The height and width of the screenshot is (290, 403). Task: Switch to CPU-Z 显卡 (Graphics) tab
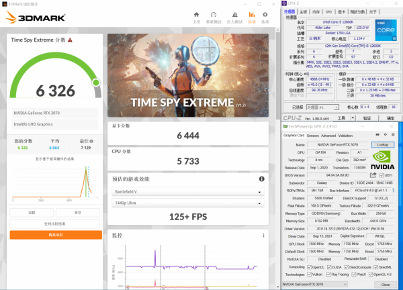click(x=341, y=12)
